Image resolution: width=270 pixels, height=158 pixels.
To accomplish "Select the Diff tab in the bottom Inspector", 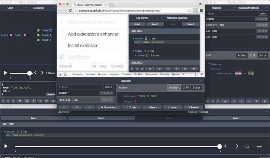I will (x=185, y=88).
